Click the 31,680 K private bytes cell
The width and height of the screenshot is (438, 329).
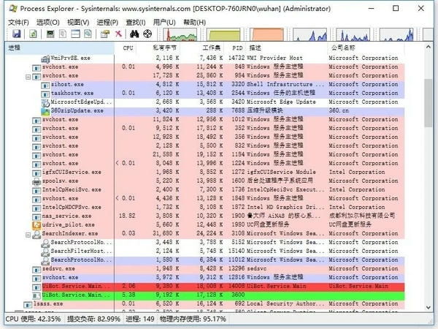tap(166, 234)
